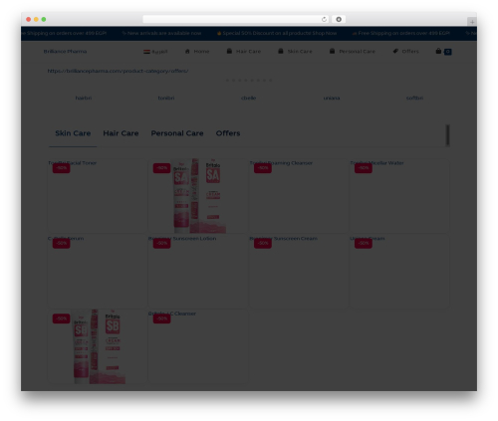The width and height of the screenshot is (498, 421).
Task: Click the 'Special 50% Discount on all products' banner
Action: [x=277, y=33]
